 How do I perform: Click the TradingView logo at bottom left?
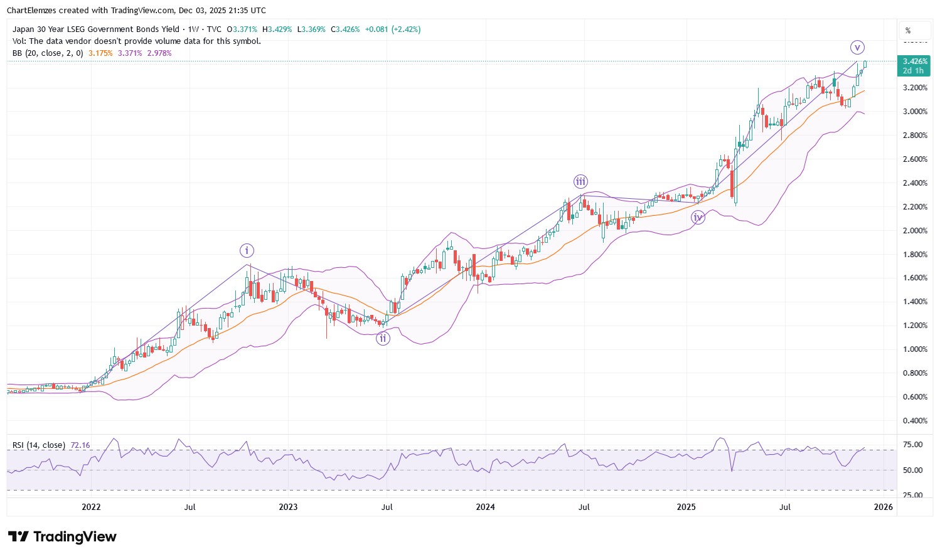pyautogui.click(x=62, y=537)
